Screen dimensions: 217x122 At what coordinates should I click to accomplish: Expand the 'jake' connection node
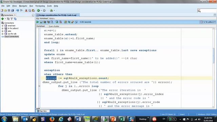pos(2,31)
